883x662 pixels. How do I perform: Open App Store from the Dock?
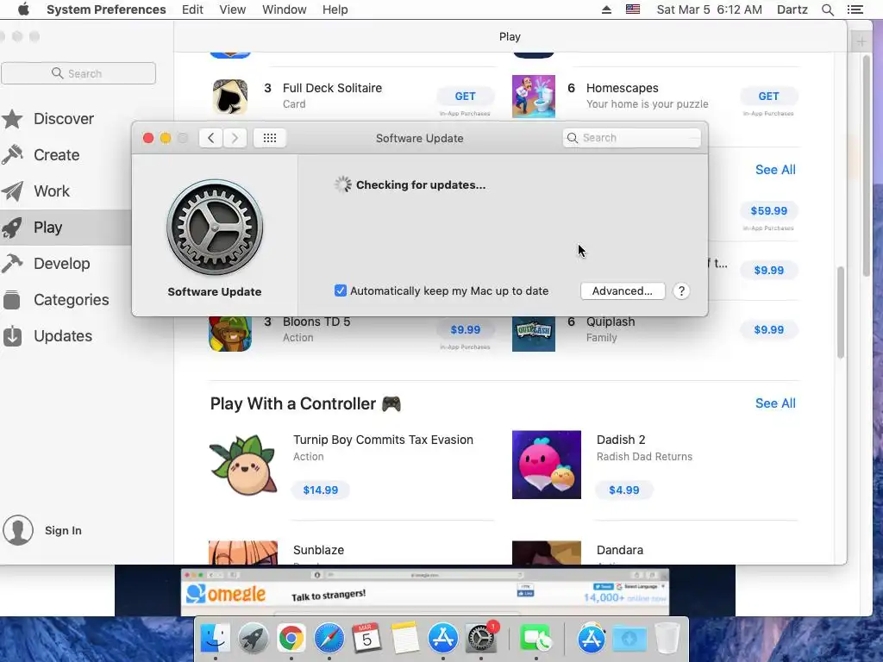(x=442, y=639)
